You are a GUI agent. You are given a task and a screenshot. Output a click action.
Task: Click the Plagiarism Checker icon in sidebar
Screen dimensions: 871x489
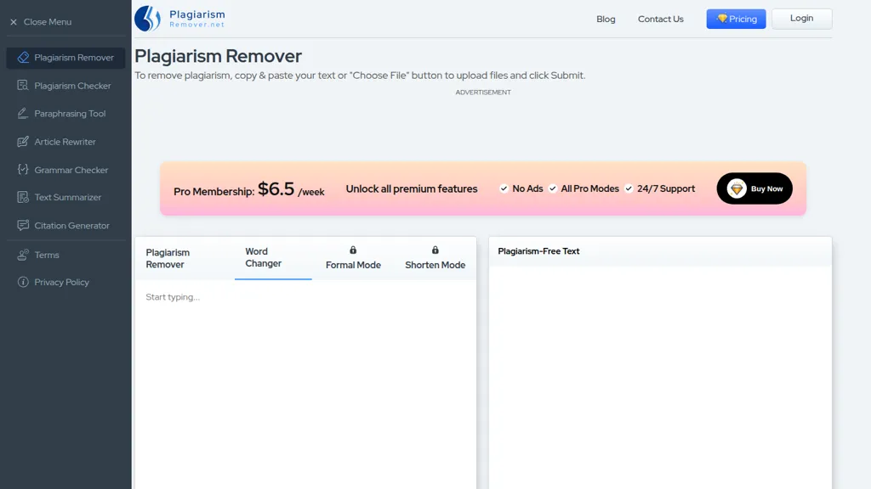(x=23, y=86)
